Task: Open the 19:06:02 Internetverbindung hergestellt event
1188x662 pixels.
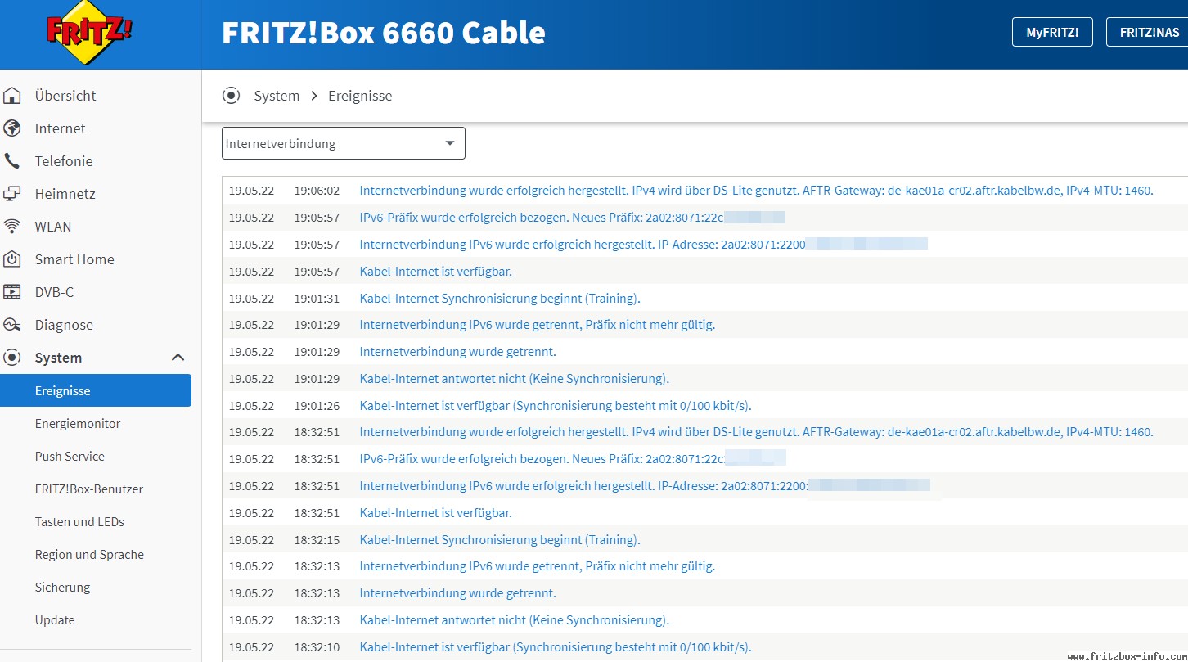Action: (756, 191)
